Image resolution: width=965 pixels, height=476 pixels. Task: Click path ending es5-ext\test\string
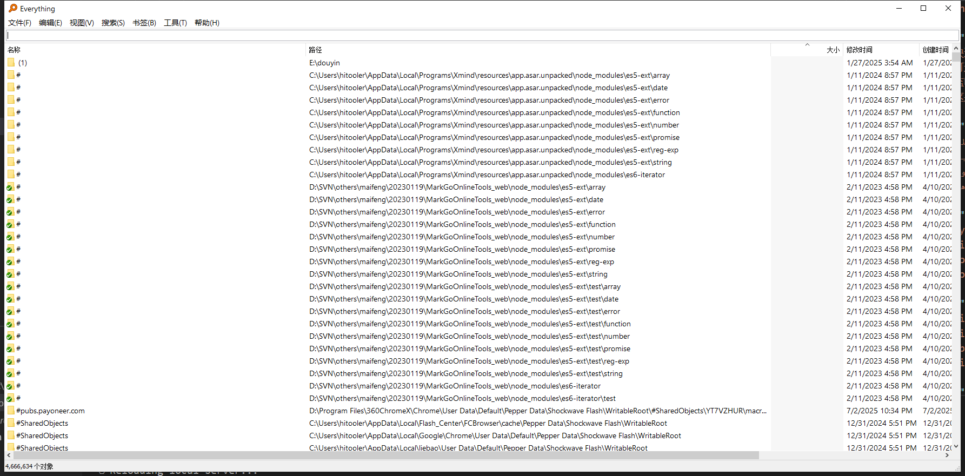pos(466,373)
